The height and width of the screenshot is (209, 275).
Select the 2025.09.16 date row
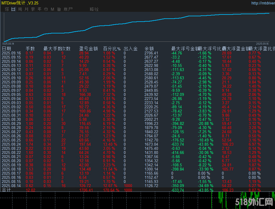point(11,53)
